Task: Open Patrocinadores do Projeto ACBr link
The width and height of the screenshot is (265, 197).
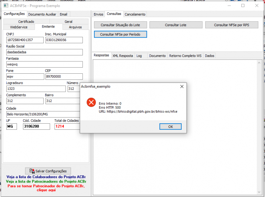Action: click(x=46, y=181)
